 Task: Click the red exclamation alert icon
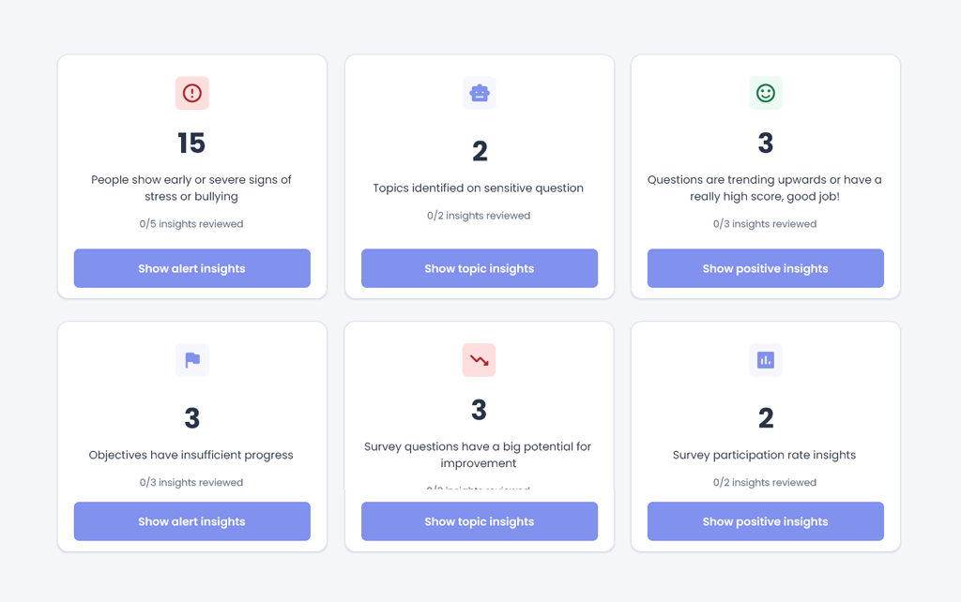point(192,93)
